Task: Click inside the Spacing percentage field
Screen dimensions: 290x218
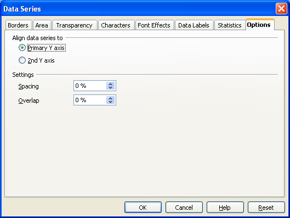Action: click(x=90, y=86)
